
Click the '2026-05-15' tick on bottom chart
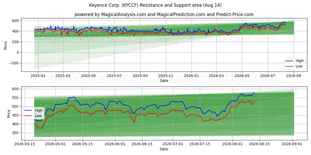click(82, 144)
